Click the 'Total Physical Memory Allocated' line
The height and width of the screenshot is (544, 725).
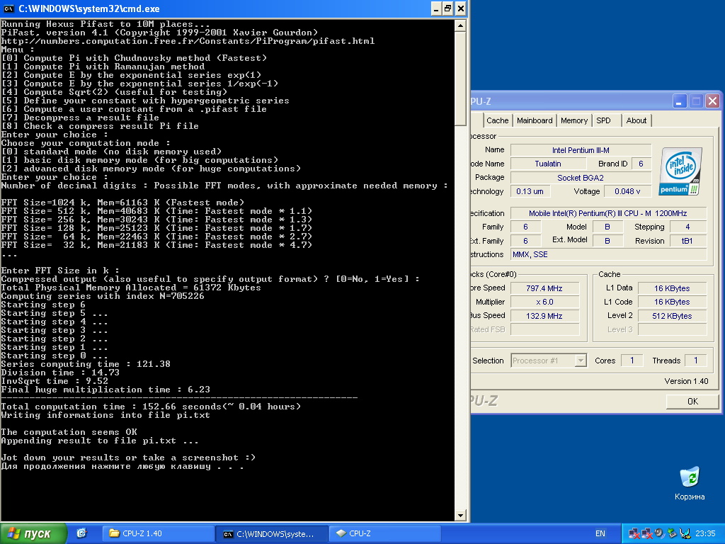coord(131,288)
